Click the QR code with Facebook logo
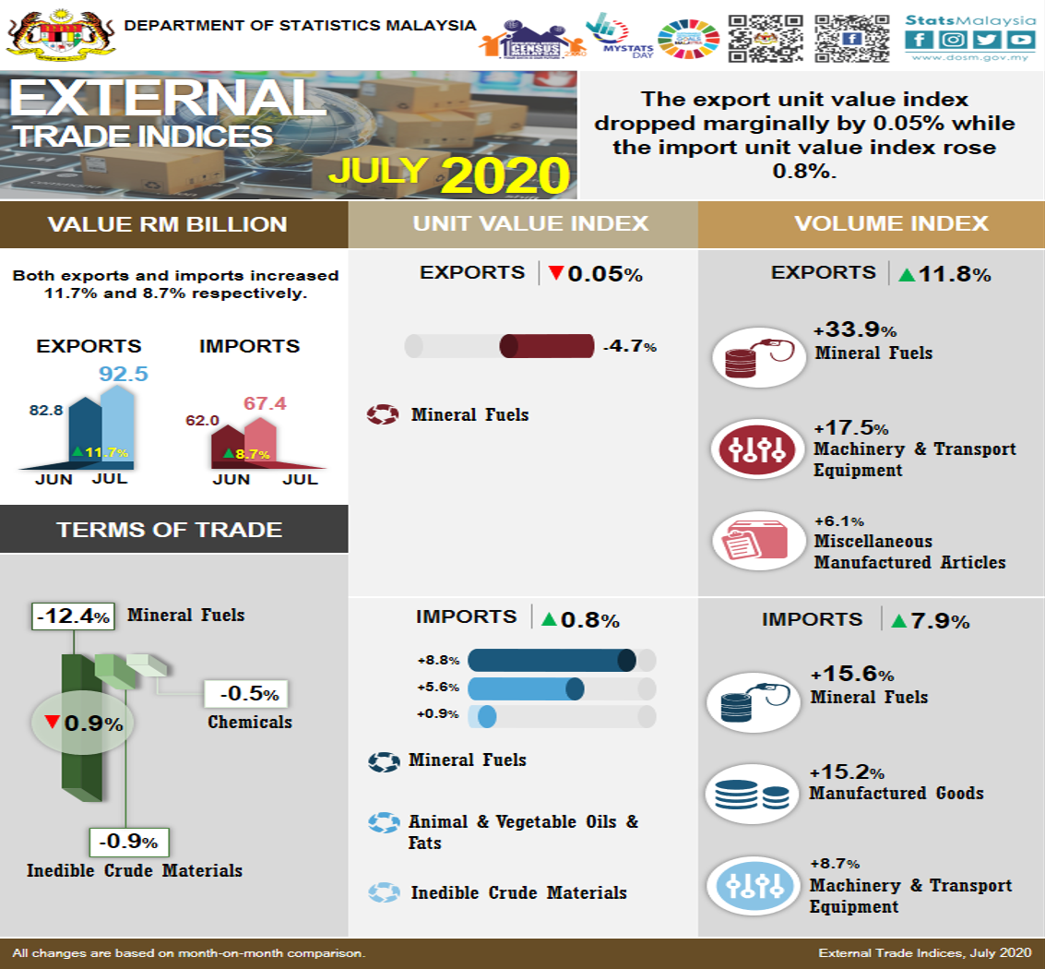The width and height of the screenshot is (1045, 969). pyautogui.click(x=851, y=38)
